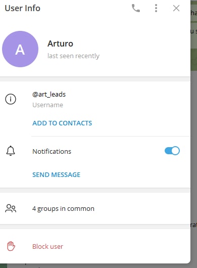Close the User Info panel

pyautogui.click(x=176, y=8)
